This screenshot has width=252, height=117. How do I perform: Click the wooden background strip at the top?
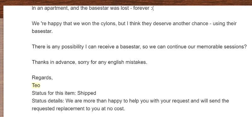coord(126,3)
